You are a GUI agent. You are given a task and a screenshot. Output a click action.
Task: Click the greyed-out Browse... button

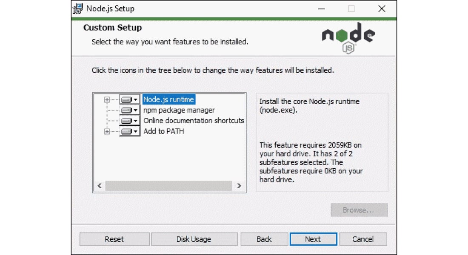click(359, 210)
